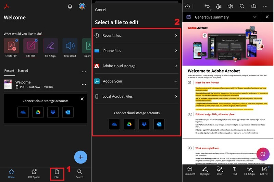Go to Home in the bottom navigation
Image resolution: width=274 pixels, height=182 pixels.
[x=11, y=174]
